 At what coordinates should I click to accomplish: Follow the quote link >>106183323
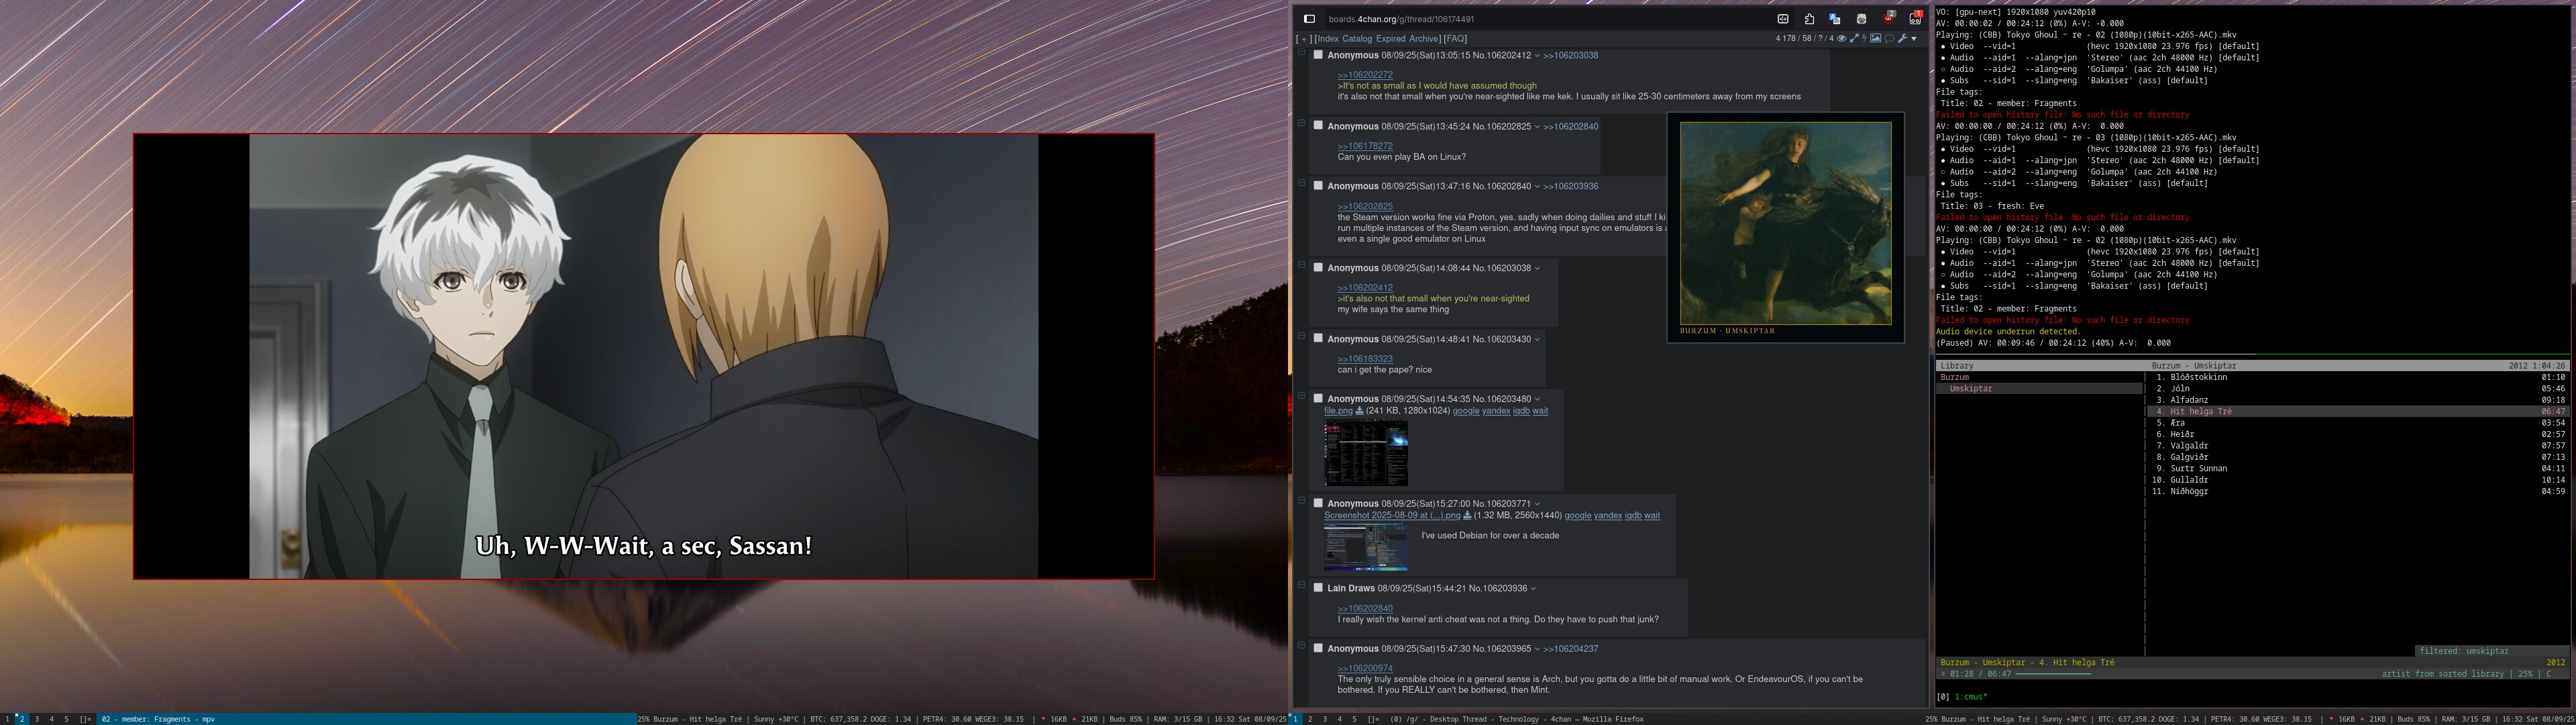coord(1365,358)
